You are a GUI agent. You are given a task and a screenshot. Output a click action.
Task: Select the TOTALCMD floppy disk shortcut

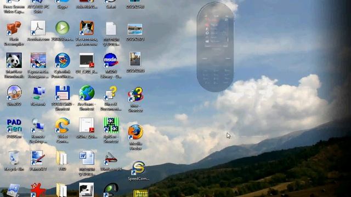pyautogui.click(x=62, y=92)
